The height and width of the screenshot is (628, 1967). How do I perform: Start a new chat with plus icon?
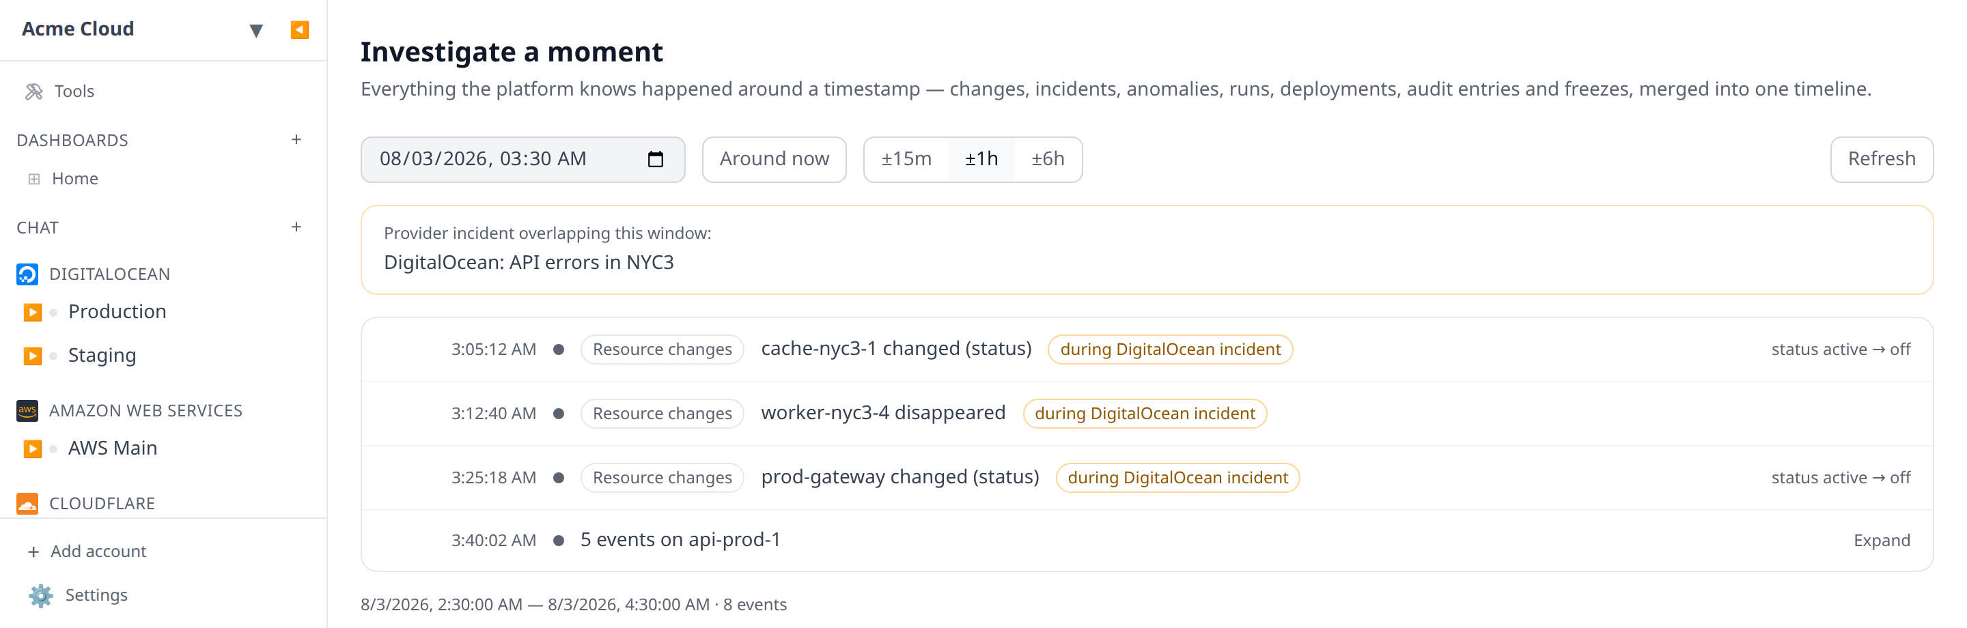click(296, 227)
